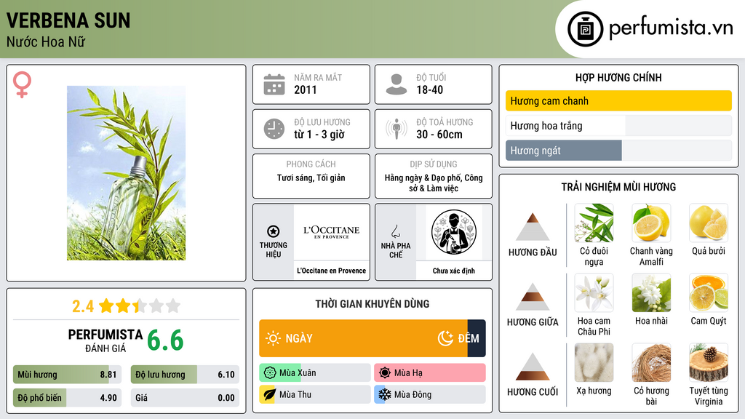This screenshot has height=419, width=745.
Task: Click the person icon beside Độ tuổi
Action: tap(397, 84)
